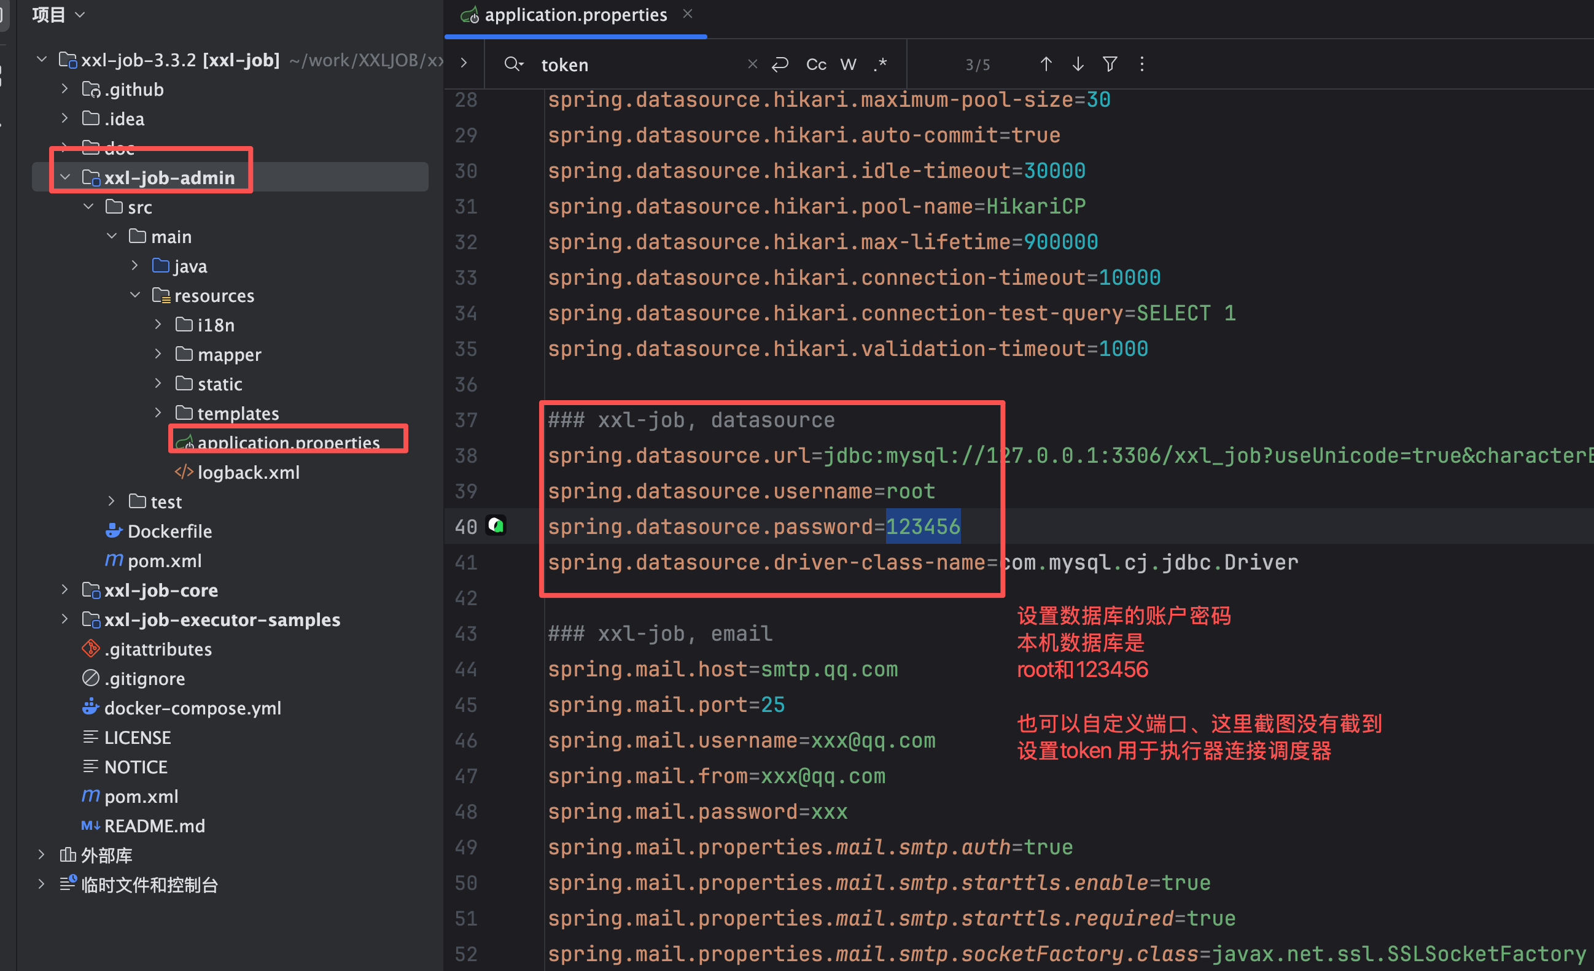The image size is (1594, 971).
Task: Open search history magnifier icon
Action: coord(513,64)
